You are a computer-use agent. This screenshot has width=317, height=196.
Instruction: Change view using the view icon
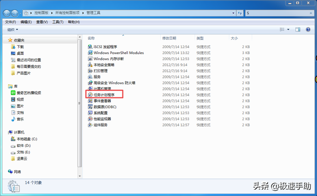coord(282,30)
